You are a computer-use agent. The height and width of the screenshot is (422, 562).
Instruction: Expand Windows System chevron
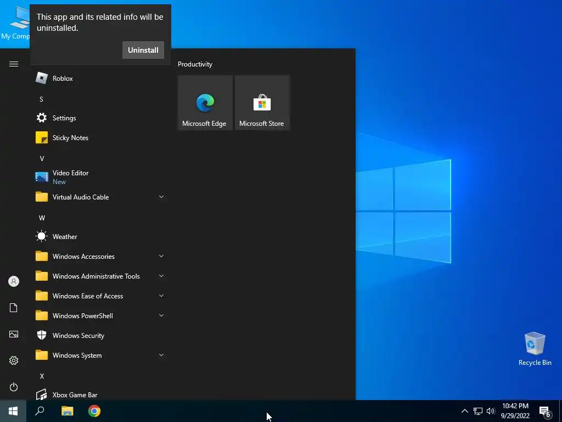(161, 355)
